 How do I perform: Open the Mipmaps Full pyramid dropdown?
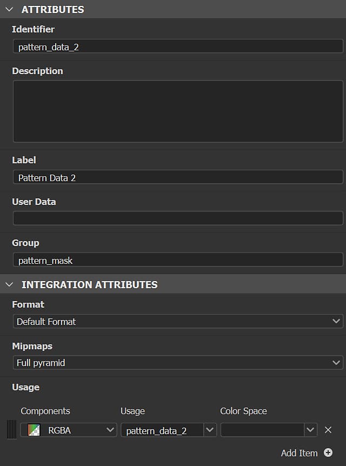[177, 363]
